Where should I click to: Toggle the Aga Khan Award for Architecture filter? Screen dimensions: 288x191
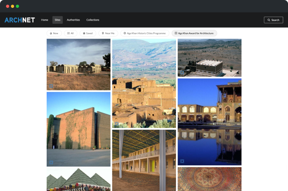[194, 34]
